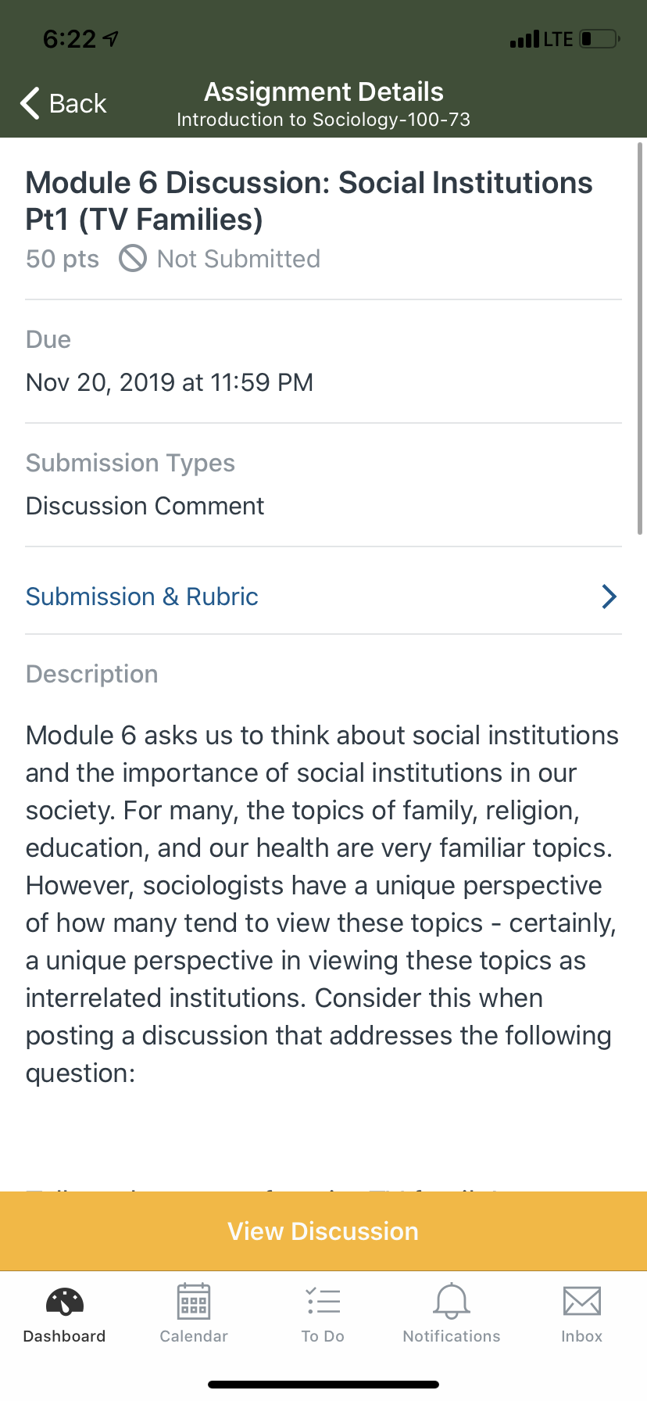Tap the location arrow beside the time
This screenshot has width=647, height=1401.
tap(112, 38)
